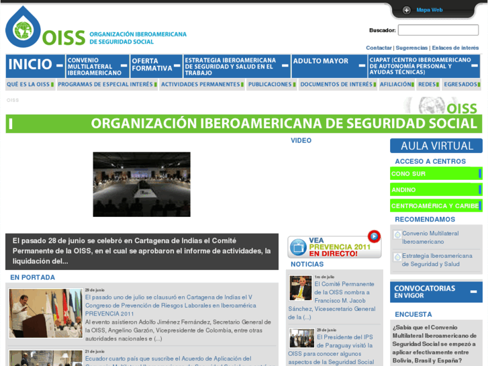
Task: Open the Sugerencias link
Action: pyautogui.click(x=411, y=48)
